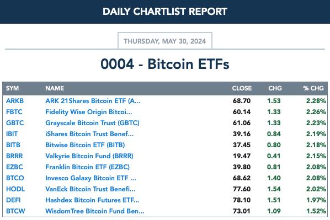Select the BTCO ticker symbol
Image resolution: width=330 pixels, height=220 pixels.
15,178
